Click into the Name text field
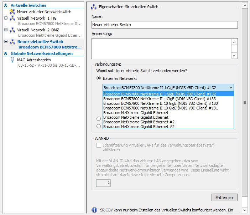Image resolution: width=250 pixels, height=215 pixels. 165,25
